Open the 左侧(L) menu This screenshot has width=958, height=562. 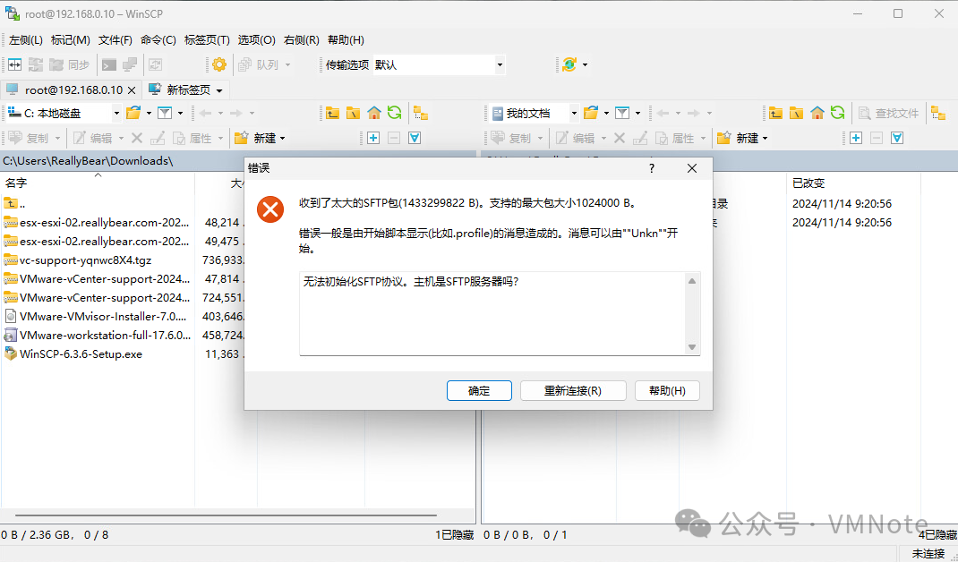click(x=26, y=39)
